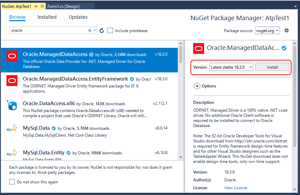Viewport: 300px width, 195px height.
Task: Click Oracle.ManagedDataAccess red logo in list
Action: [12, 56]
